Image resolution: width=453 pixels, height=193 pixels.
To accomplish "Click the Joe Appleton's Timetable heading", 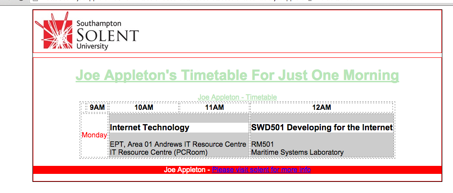I will [x=237, y=75].
